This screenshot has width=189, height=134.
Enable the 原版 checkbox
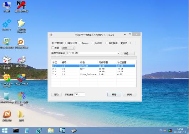[53, 48]
